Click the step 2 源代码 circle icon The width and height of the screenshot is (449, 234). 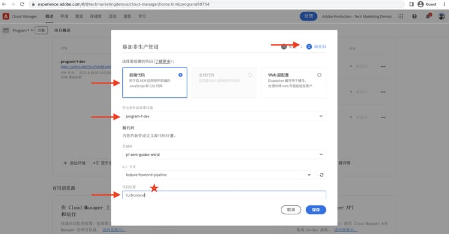coord(309,47)
